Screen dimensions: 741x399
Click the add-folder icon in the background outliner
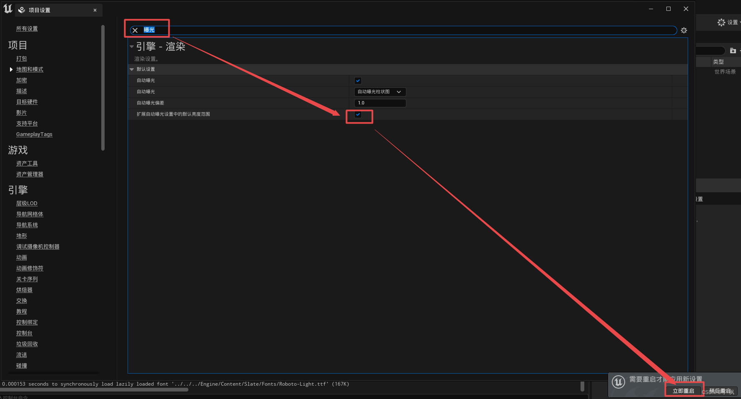pyautogui.click(x=733, y=51)
